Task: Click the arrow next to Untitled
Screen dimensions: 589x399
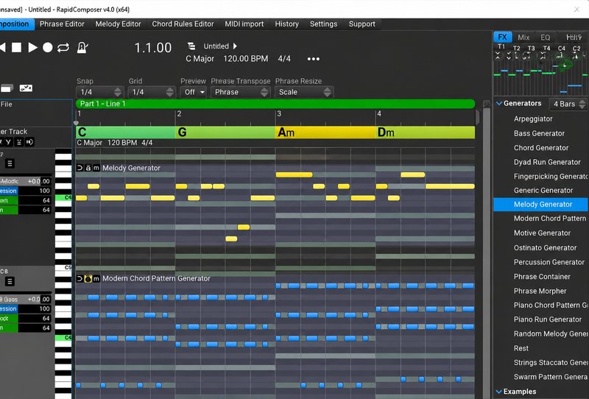Action: point(235,46)
